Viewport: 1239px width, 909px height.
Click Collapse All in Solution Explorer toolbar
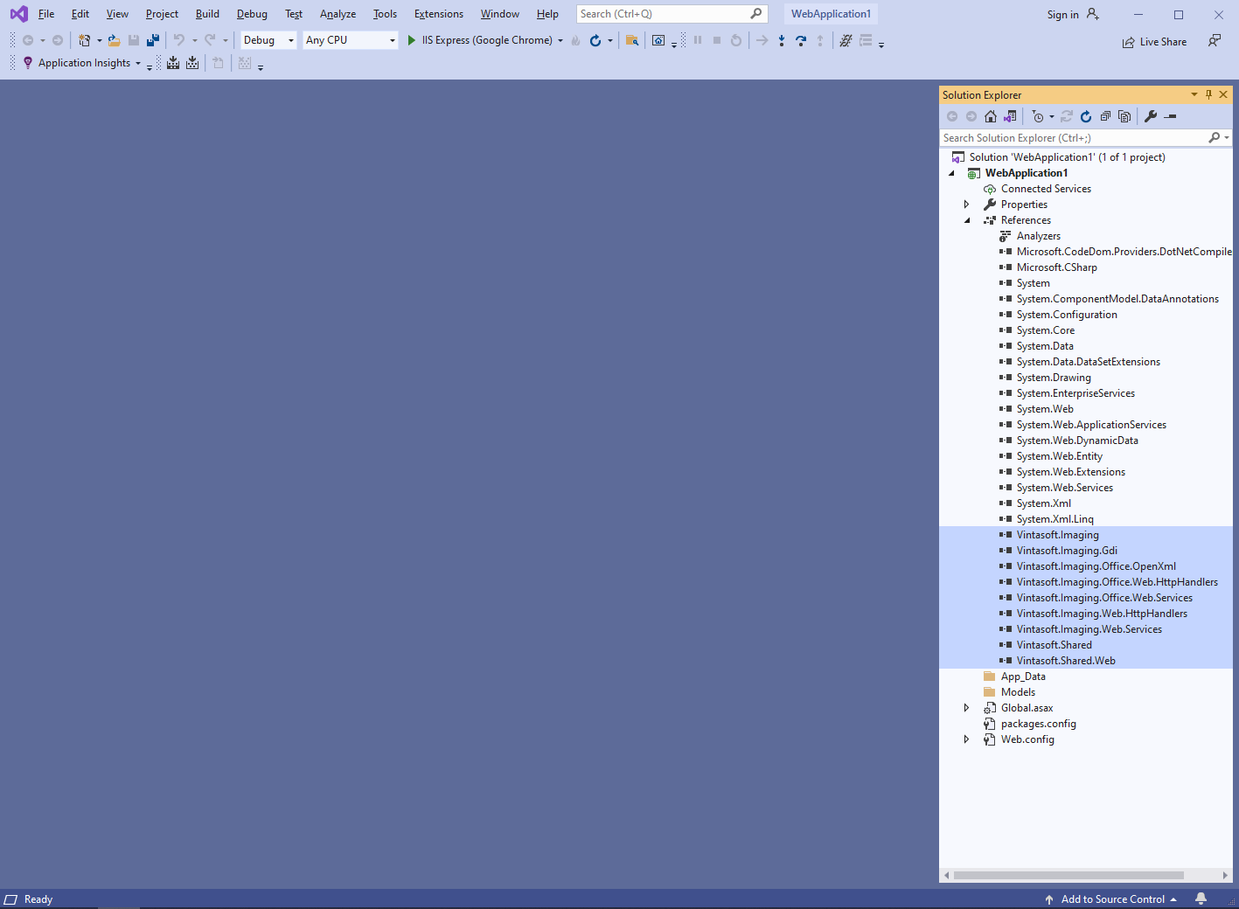tap(1105, 116)
